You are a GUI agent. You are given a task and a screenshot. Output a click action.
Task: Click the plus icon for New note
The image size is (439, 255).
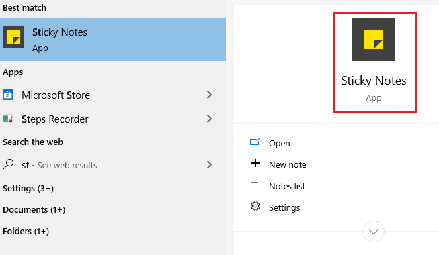click(255, 163)
